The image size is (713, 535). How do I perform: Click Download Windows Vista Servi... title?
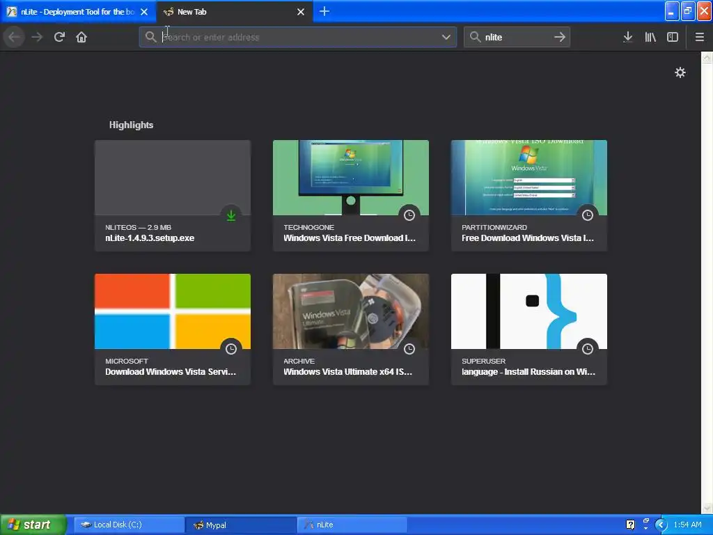(171, 372)
